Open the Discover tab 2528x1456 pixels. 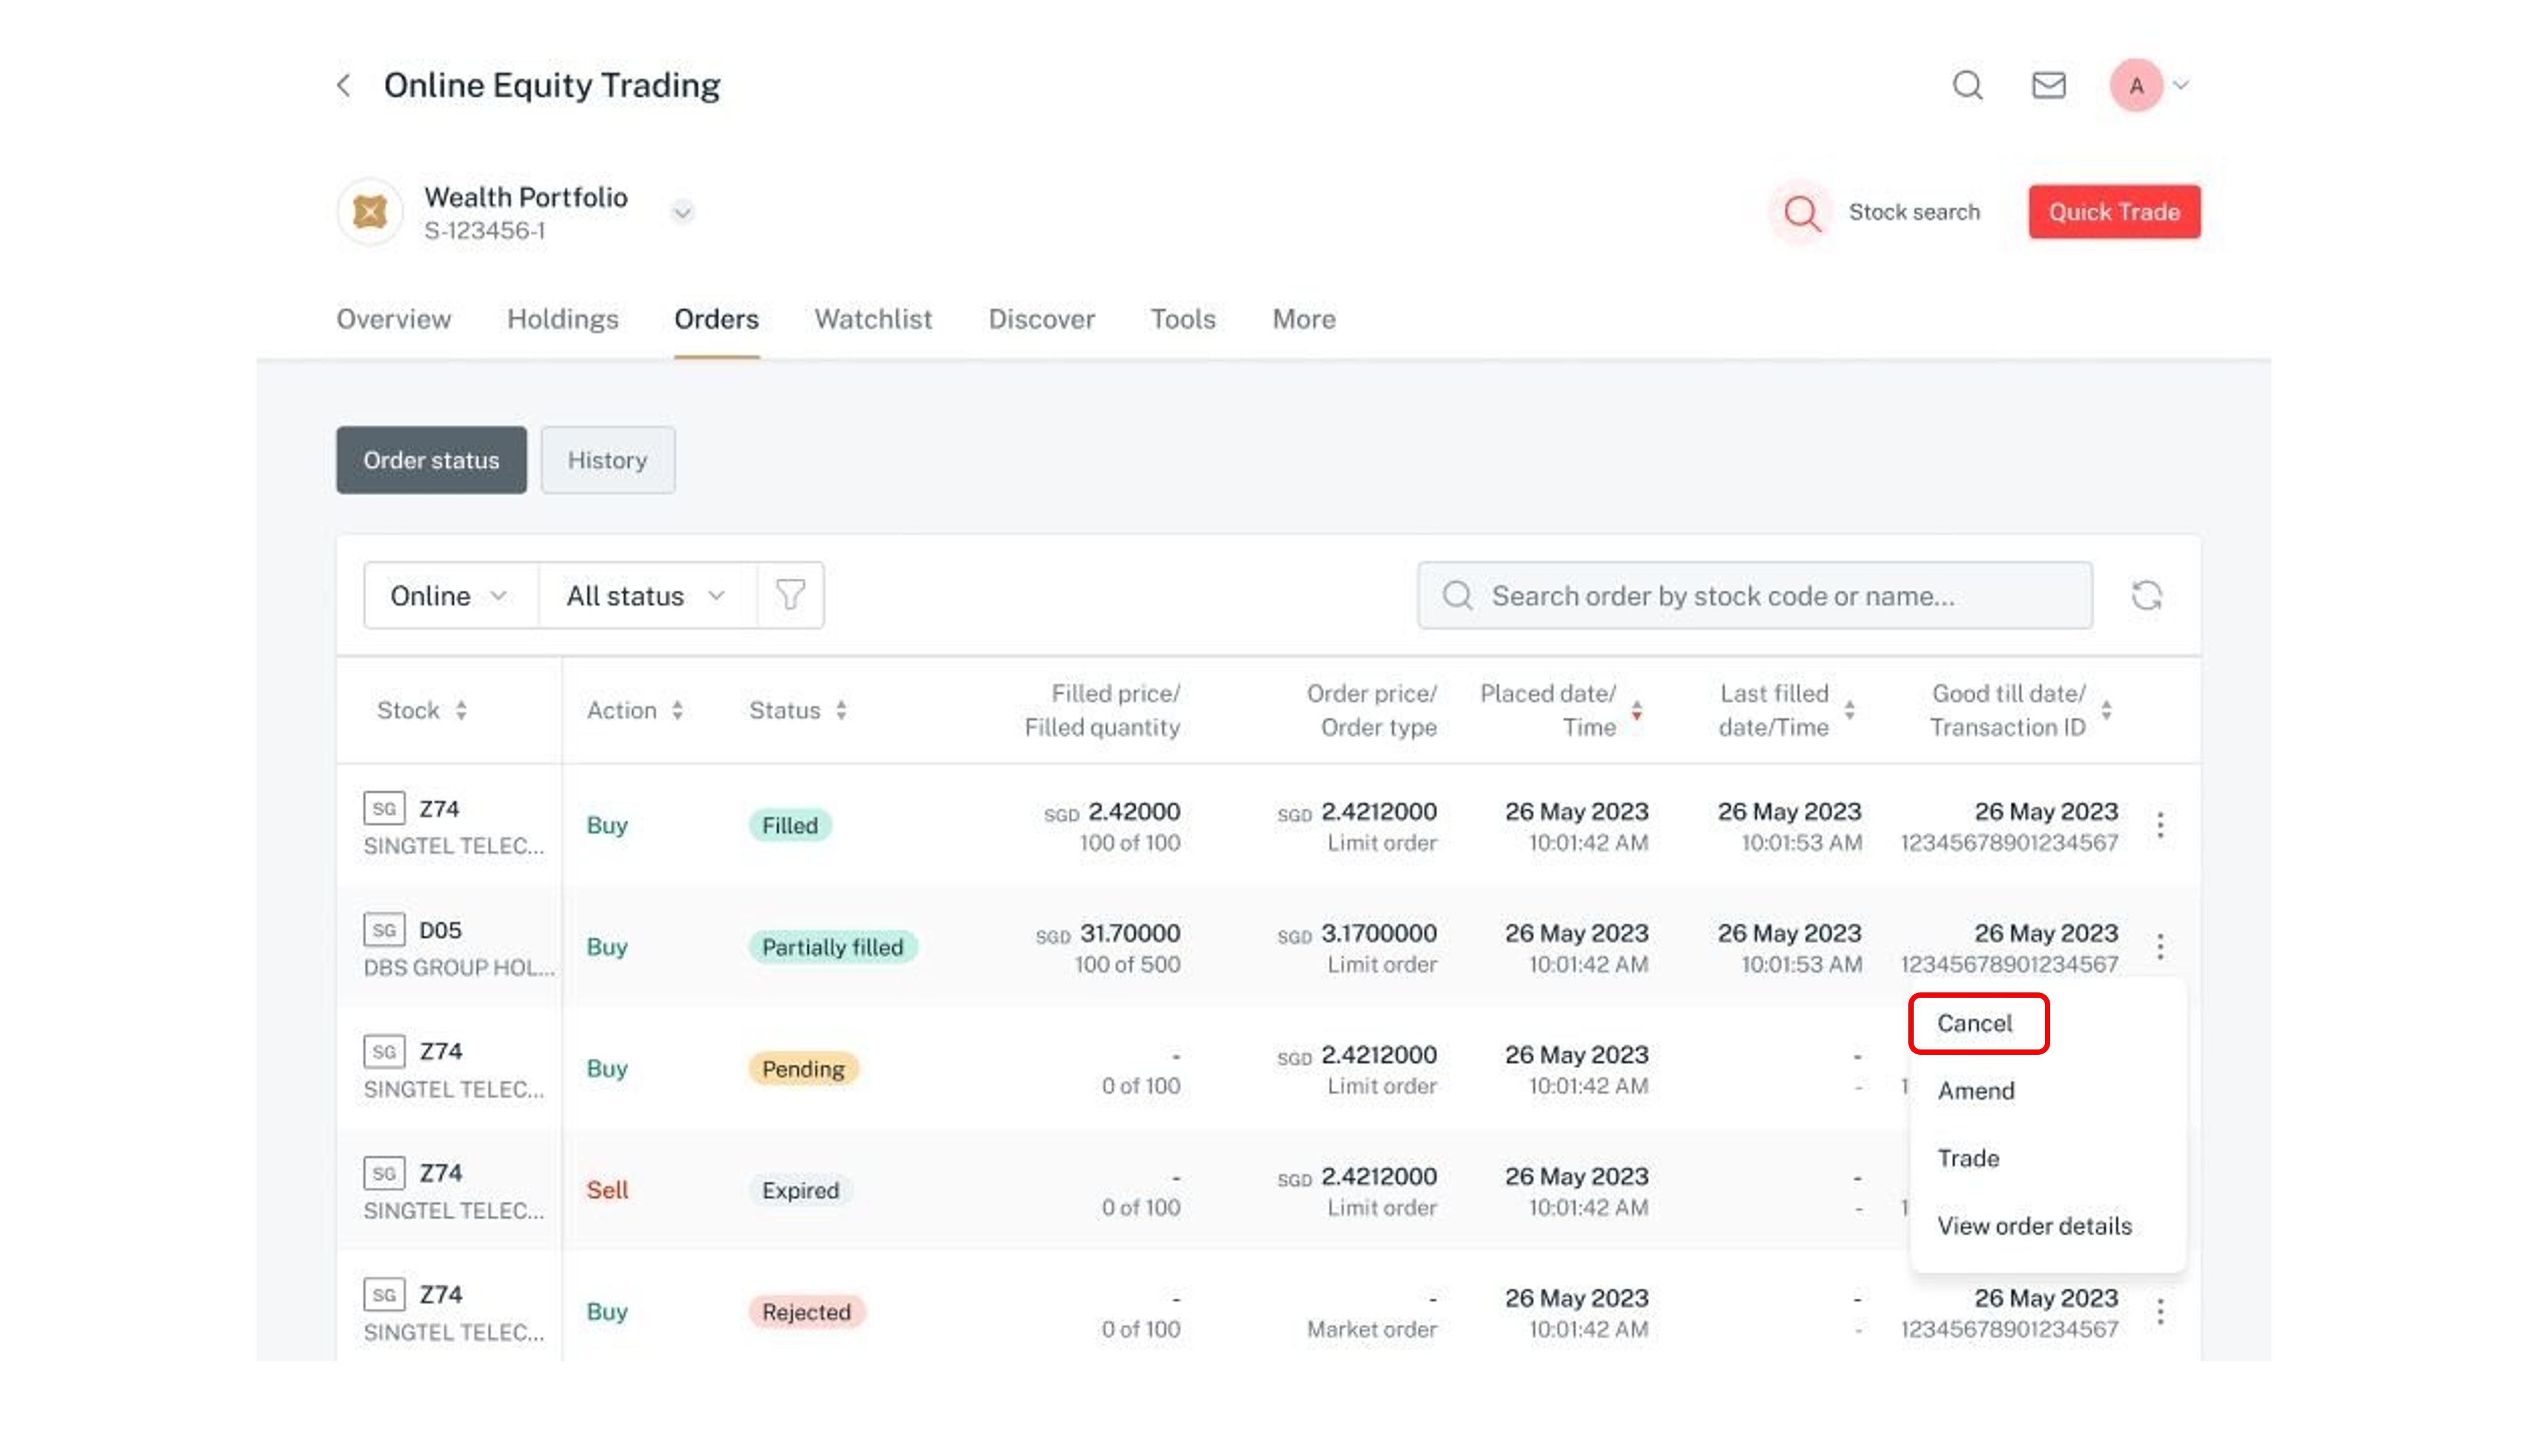1041,319
